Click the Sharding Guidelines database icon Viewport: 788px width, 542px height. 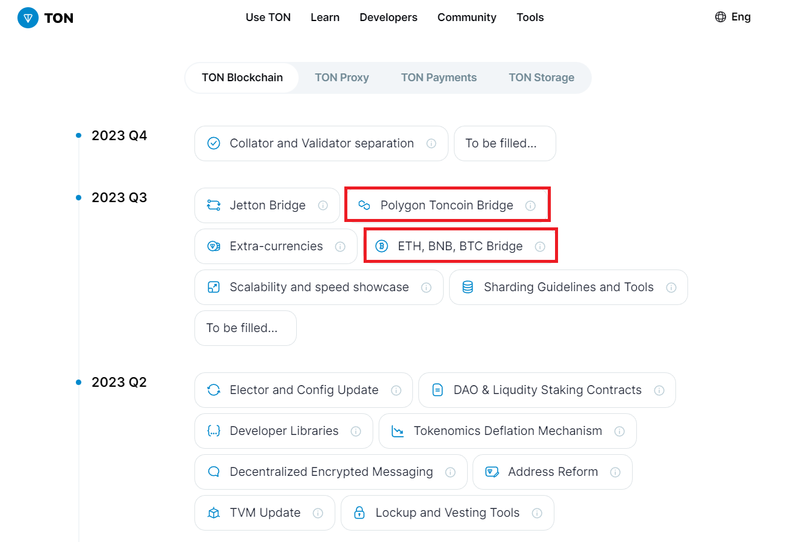click(x=468, y=287)
